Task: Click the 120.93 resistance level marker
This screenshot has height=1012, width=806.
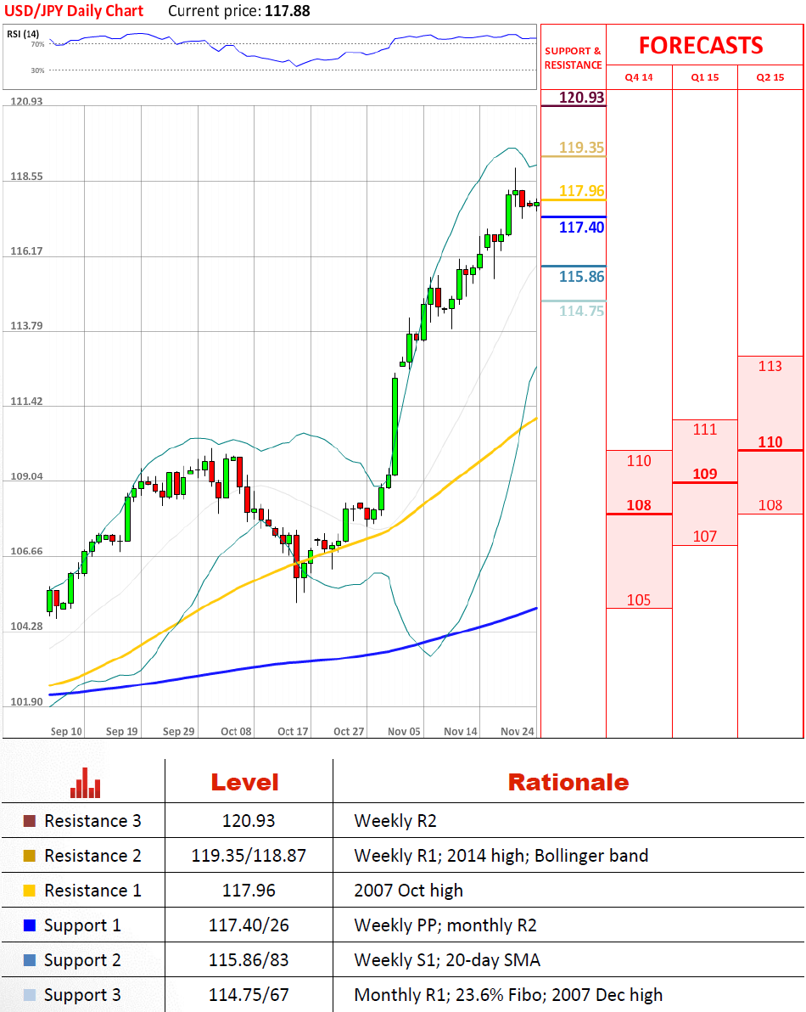Action: coord(582,98)
